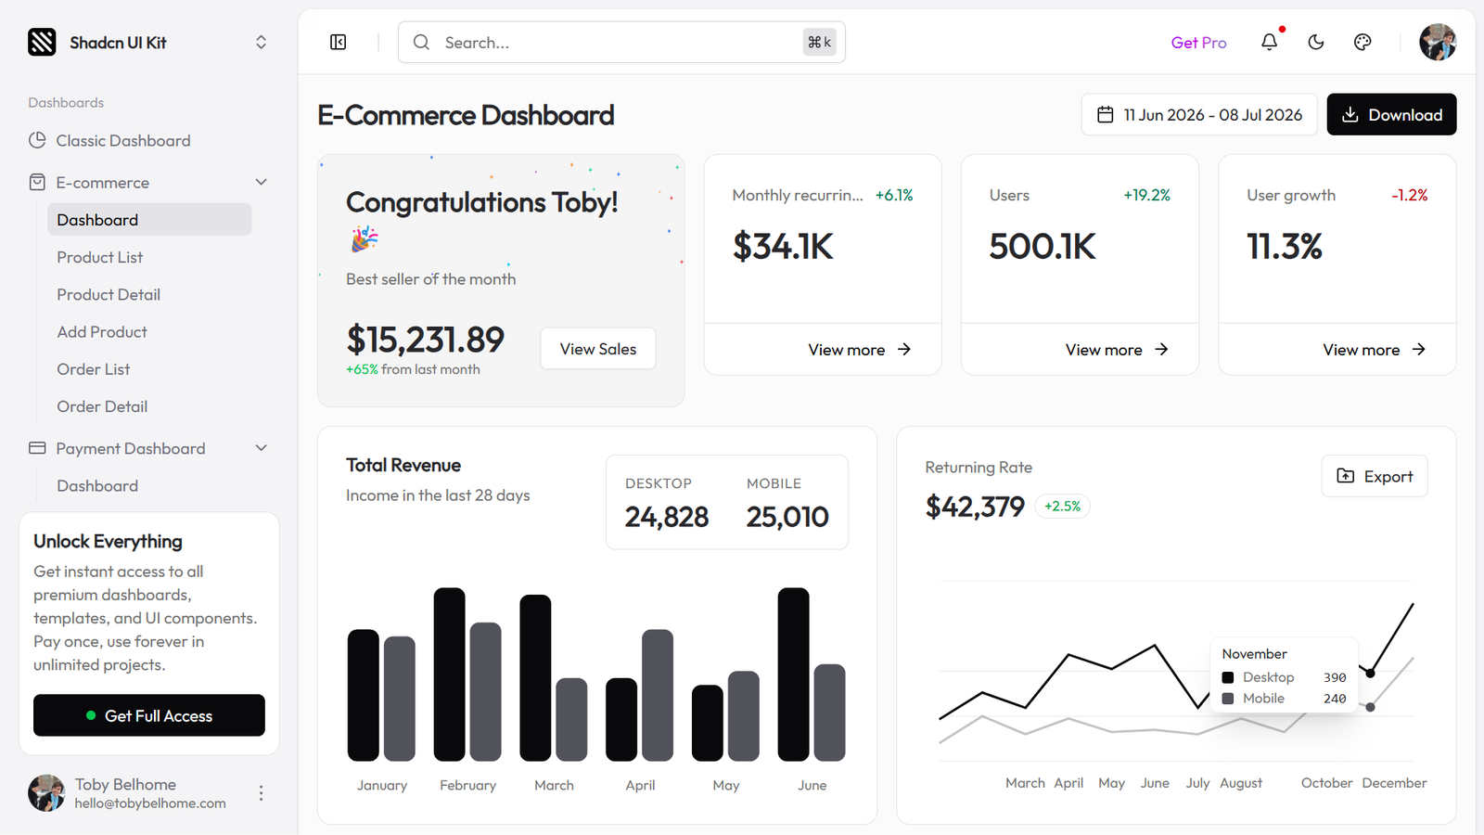The width and height of the screenshot is (1484, 835).
Task: Click the black Desktop legend swatch in tooltip
Action: [x=1228, y=677]
